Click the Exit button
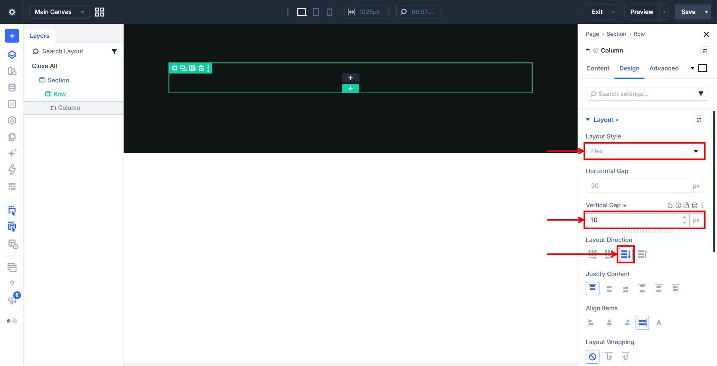This screenshot has width=717, height=366. click(x=597, y=12)
